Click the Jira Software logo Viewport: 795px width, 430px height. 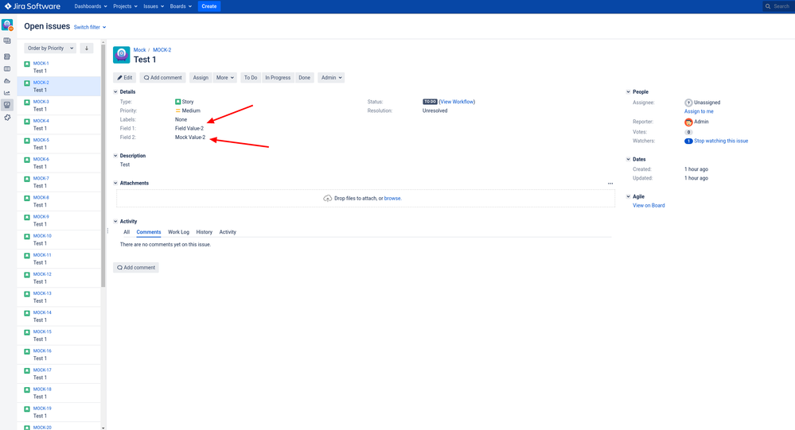coord(33,6)
